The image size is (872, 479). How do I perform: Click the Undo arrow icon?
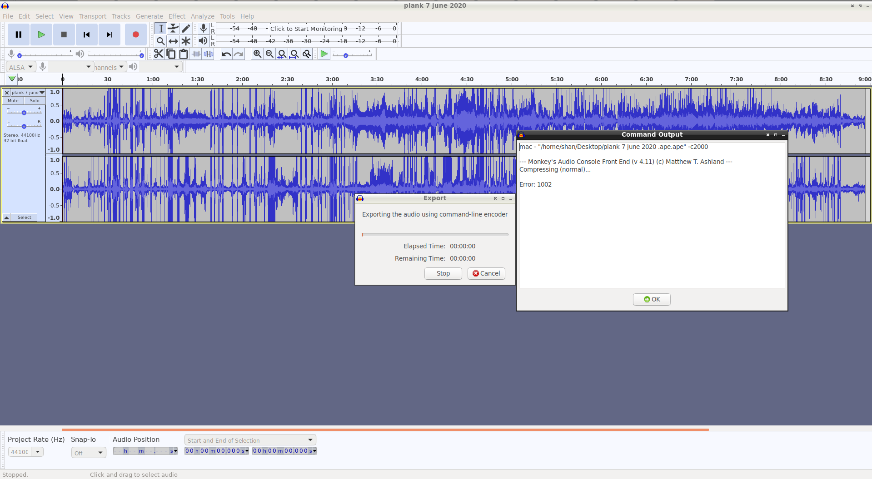[226, 54]
